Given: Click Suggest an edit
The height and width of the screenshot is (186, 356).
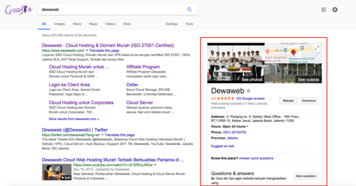Looking at the screenshot, I should (x=222, y=146).
